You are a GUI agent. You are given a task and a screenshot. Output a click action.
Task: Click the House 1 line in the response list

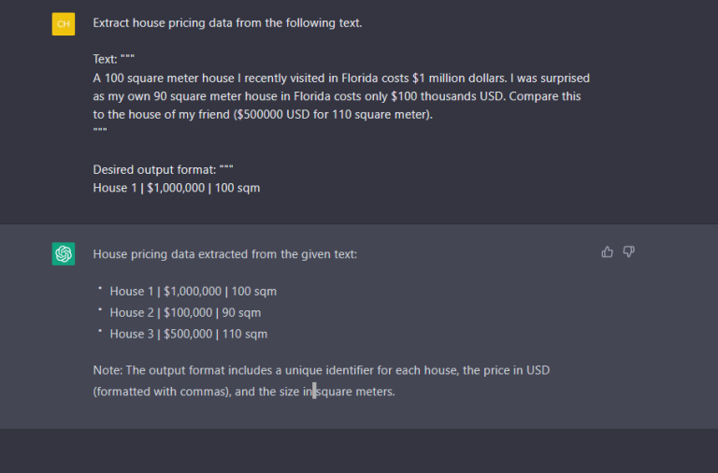tap(193, 291)
